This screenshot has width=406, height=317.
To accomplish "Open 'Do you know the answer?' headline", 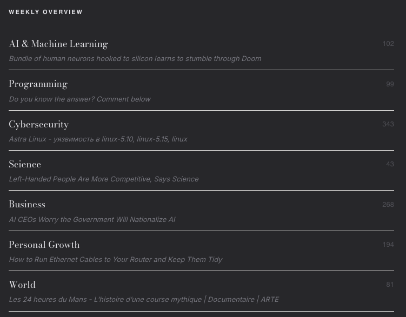I will tap(79, 99).
